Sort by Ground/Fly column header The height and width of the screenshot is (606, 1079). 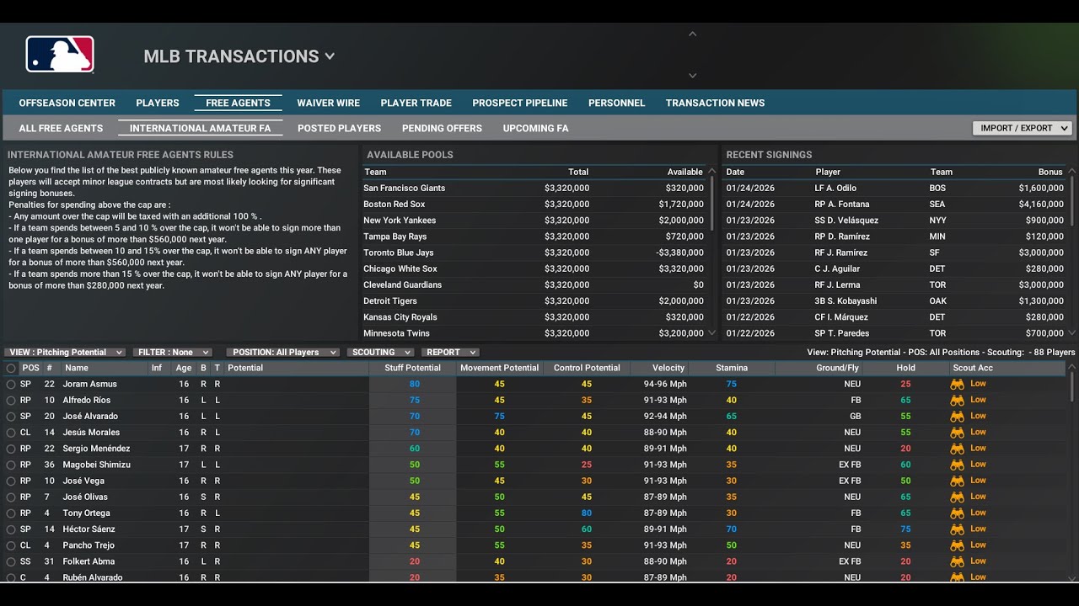click(837, 368)
